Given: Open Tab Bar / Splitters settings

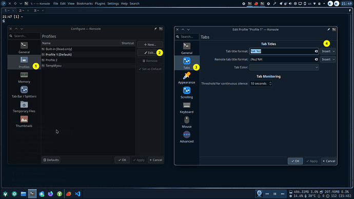Looking at the screenshot, I should click(24, 92).
